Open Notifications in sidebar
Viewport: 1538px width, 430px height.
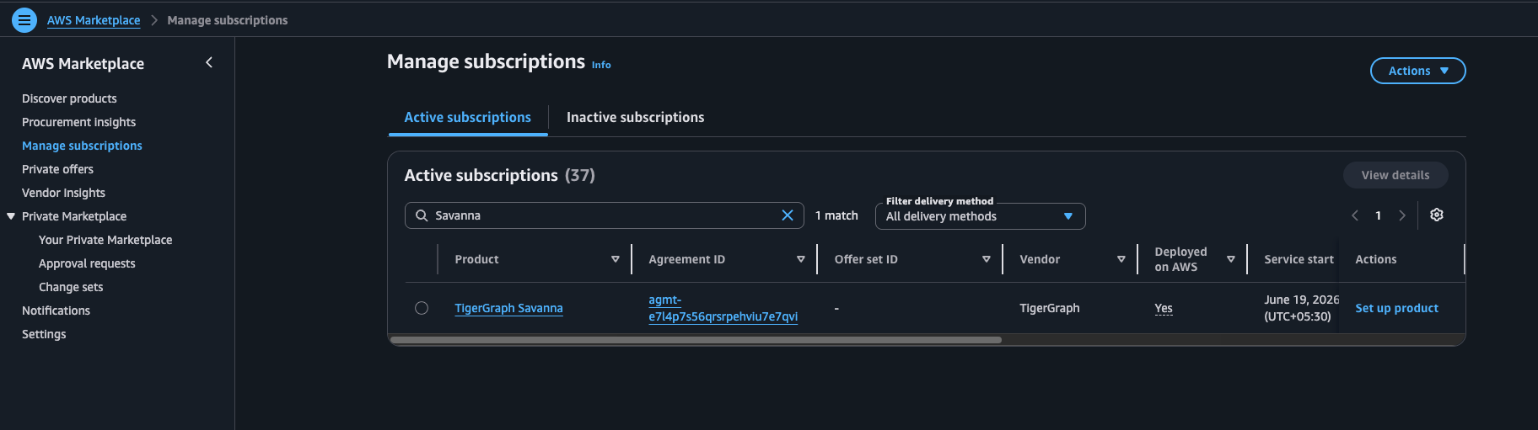coord(56,311)
